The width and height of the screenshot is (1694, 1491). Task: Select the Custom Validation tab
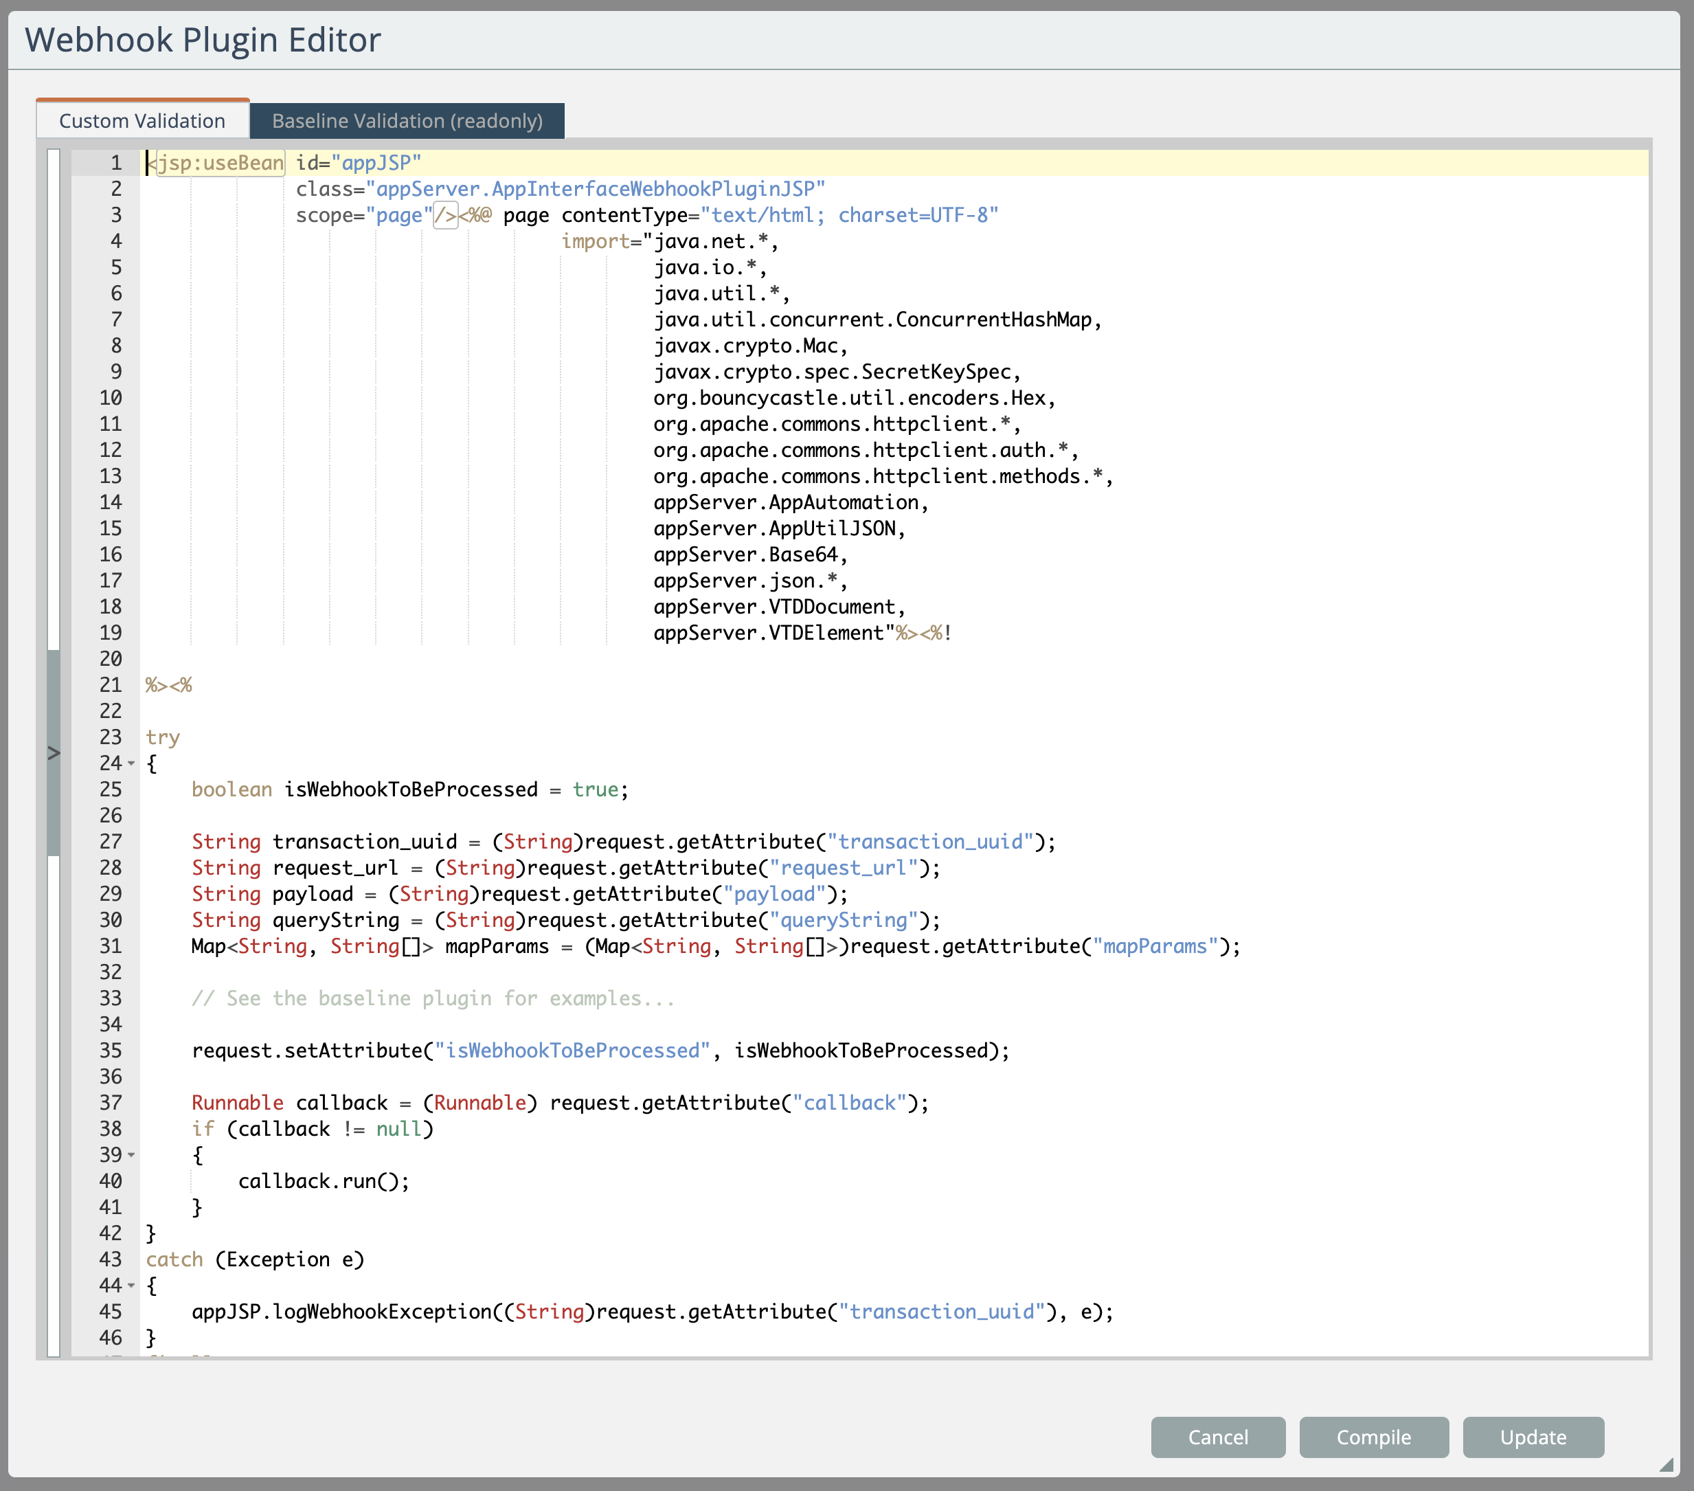coord(143,121)
